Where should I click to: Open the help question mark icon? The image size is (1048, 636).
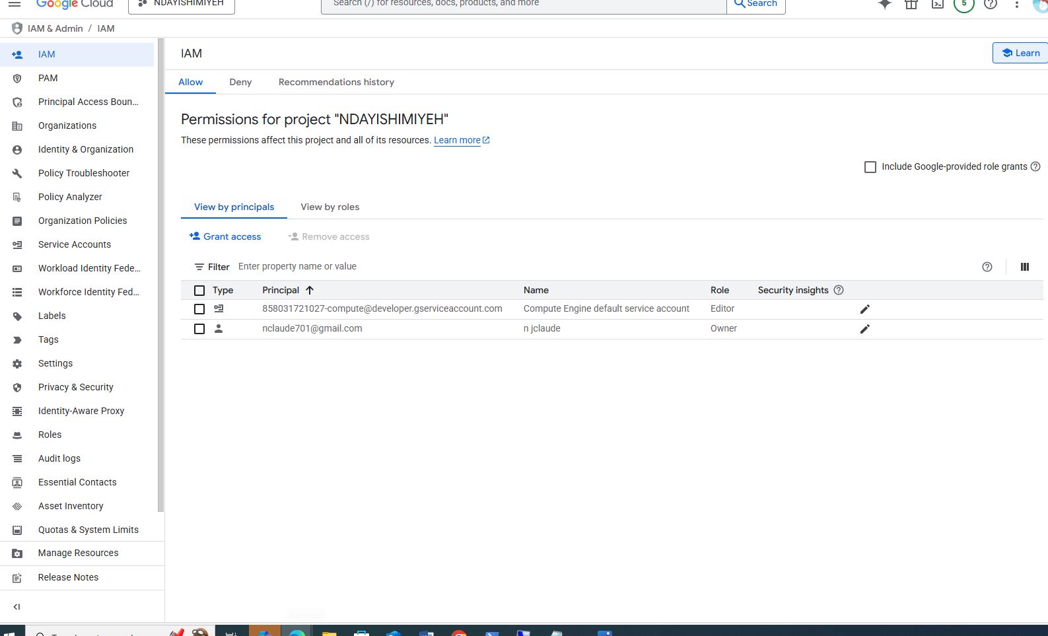(991, 3)
